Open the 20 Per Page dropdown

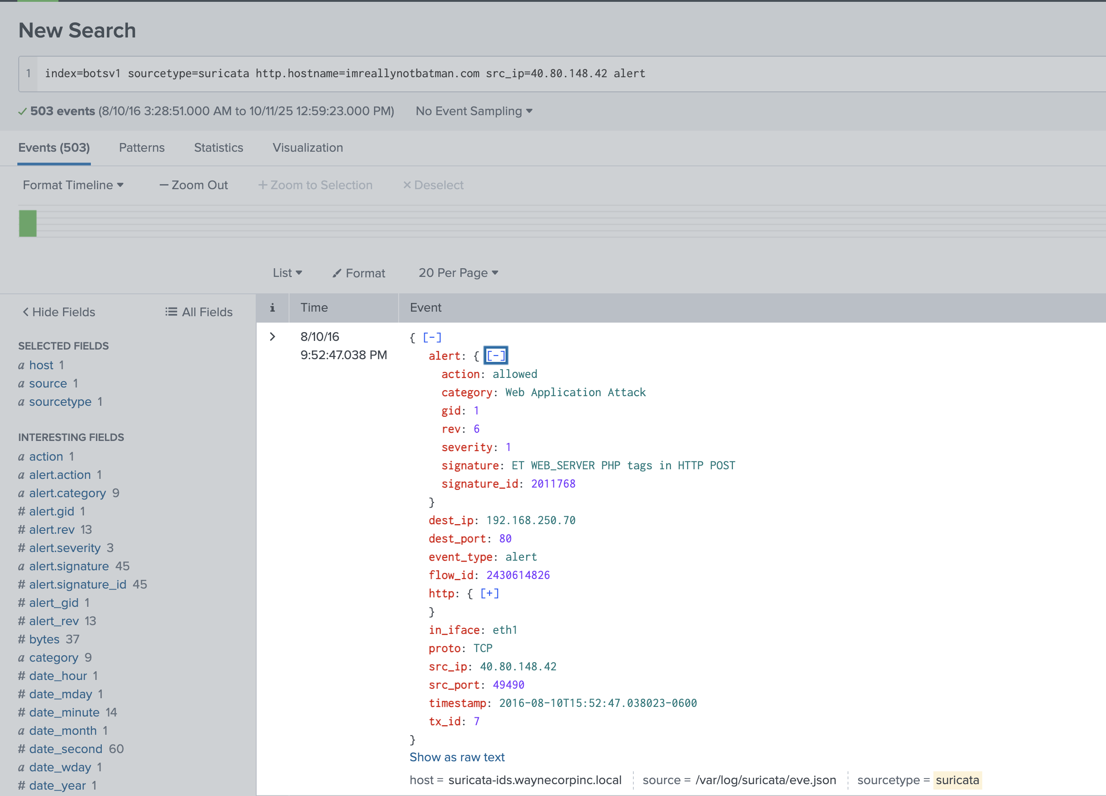pyautogui.click(x=458, y=273)
